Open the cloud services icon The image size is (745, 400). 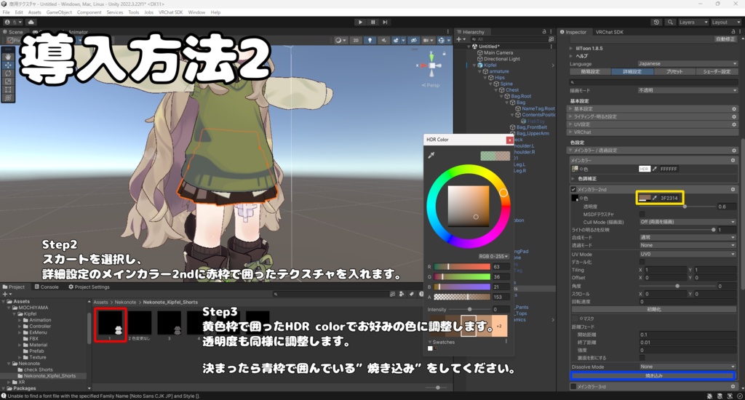click(31, 22)
